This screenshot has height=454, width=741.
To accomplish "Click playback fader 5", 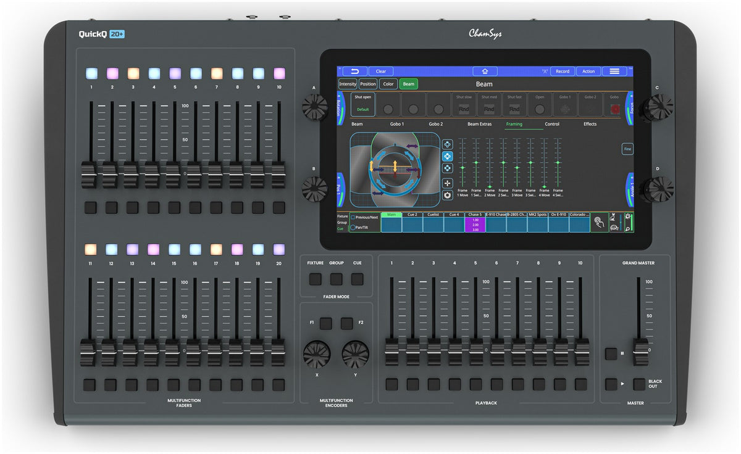I will pos(476,352).
